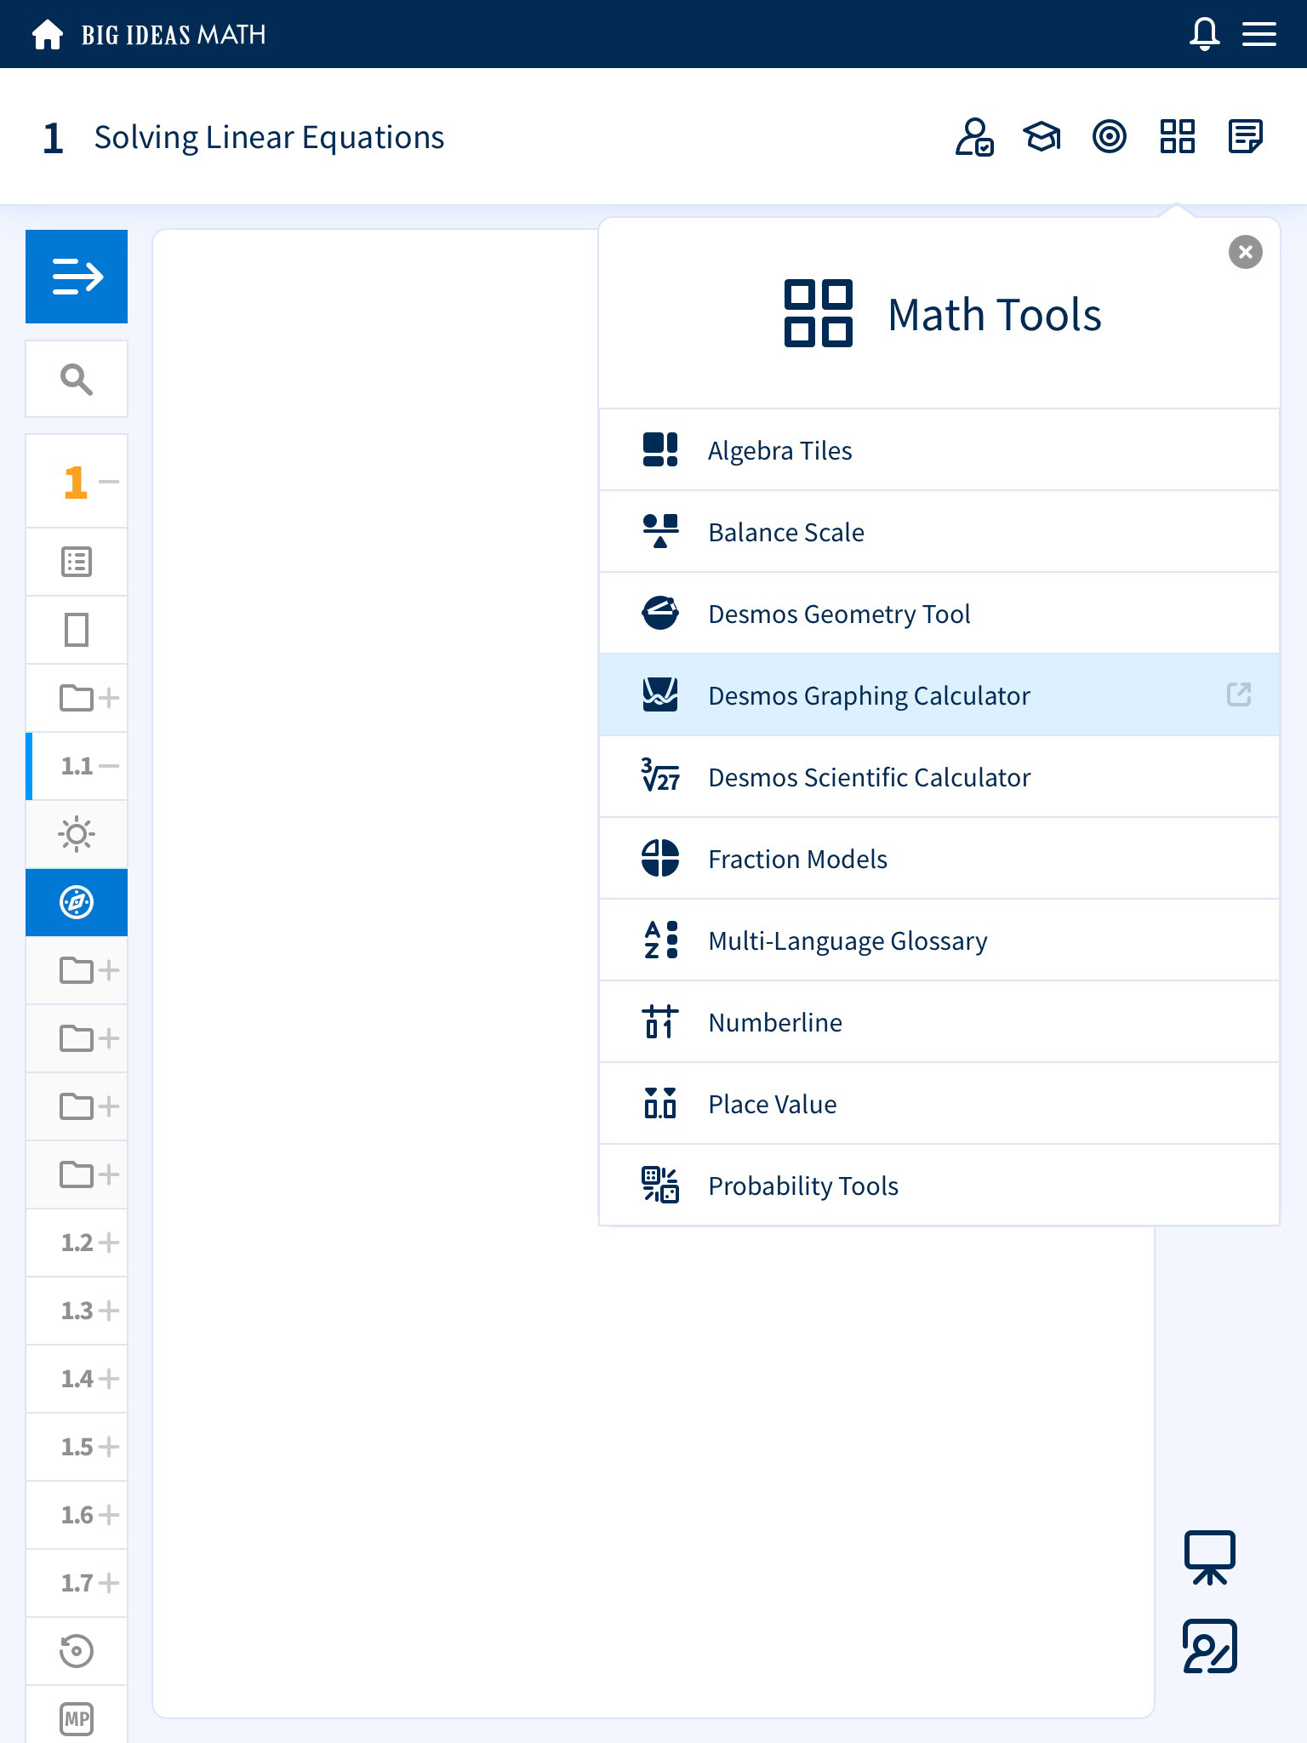Click the BIG IDEAS MATH logo

(x=174, y=35)
